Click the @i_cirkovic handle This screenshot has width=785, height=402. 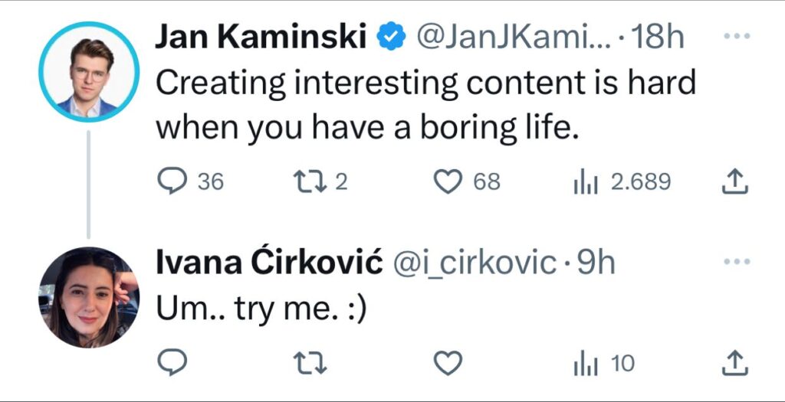(475, 263)
